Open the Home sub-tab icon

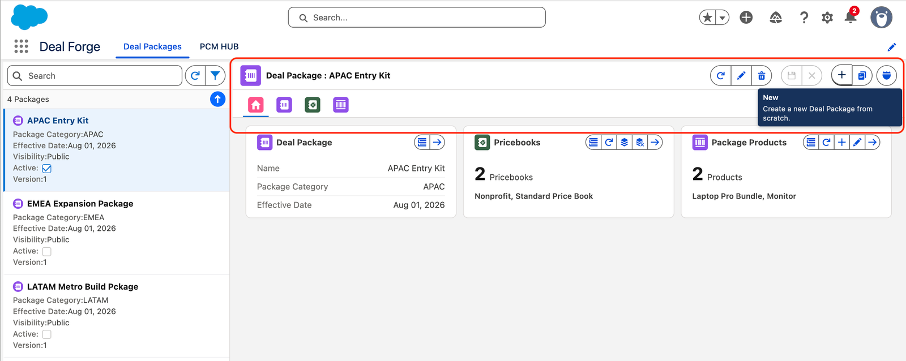pyautogui.click(x=256, y=105)
